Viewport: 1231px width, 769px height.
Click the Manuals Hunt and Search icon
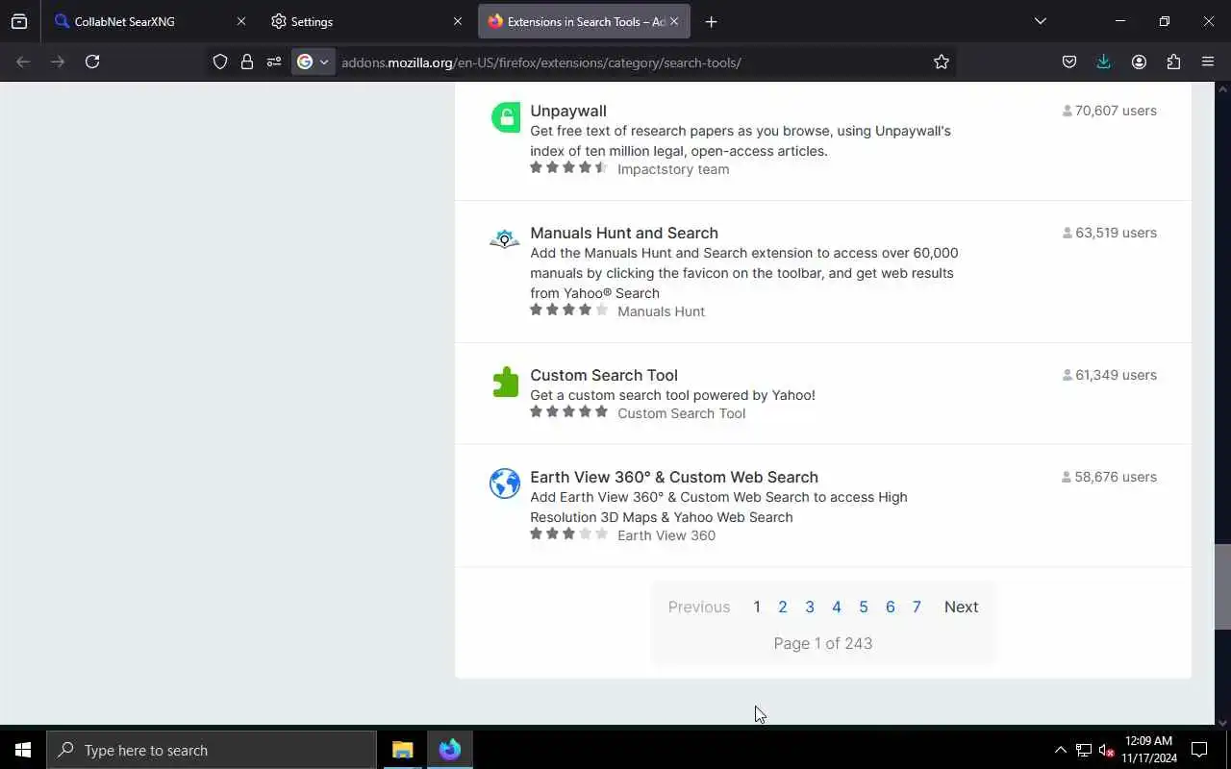tap(505, 239)
